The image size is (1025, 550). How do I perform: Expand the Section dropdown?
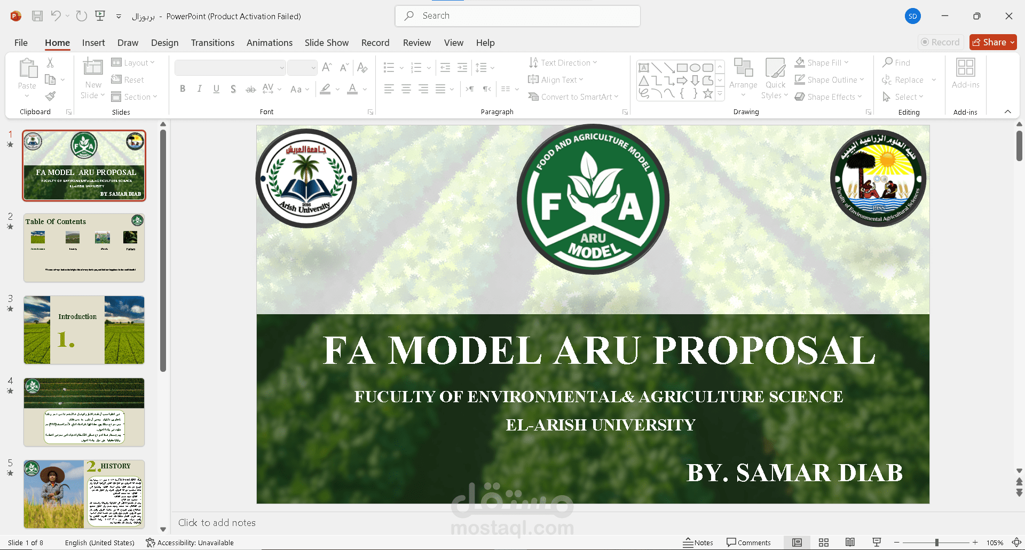(134, 97)
